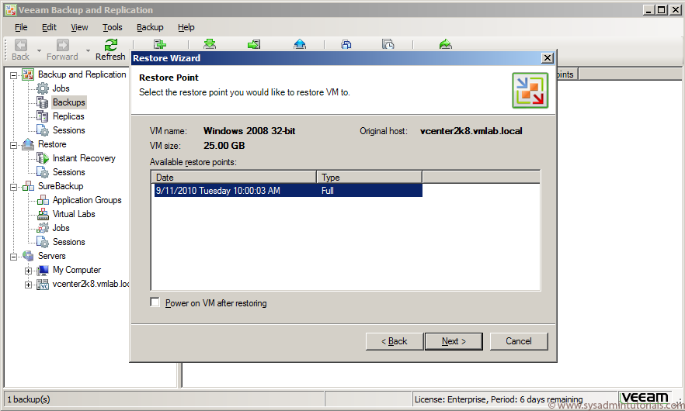Open Instant Recovery node
Image resolution: width=685 pixels, height=411 pixels.
point(84,158)
